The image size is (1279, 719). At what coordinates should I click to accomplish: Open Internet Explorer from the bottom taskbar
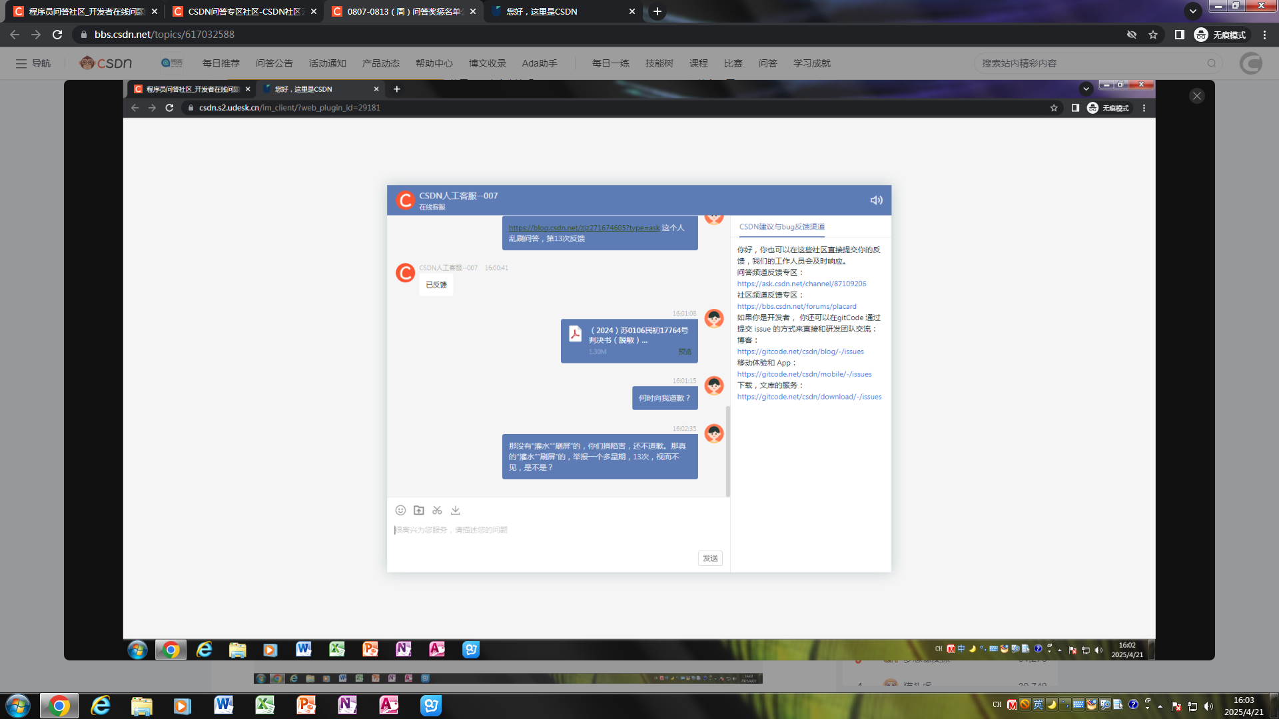click(x=101, y=706)
